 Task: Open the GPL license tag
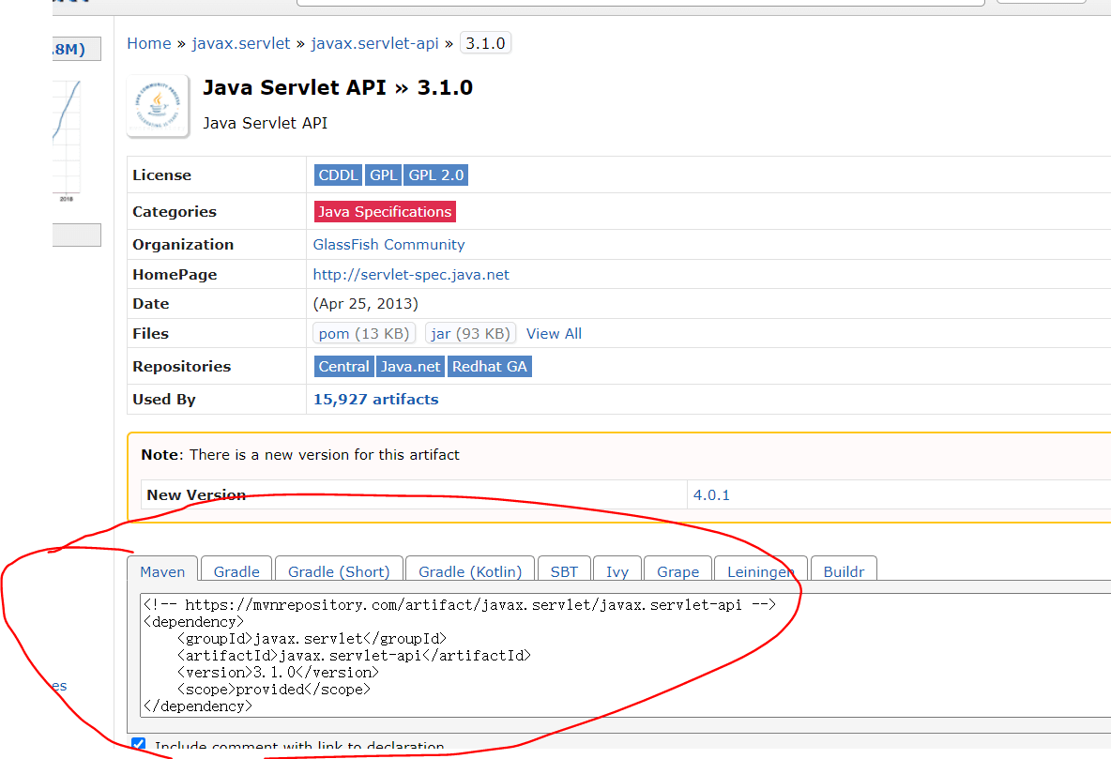(x=384, y=175)
